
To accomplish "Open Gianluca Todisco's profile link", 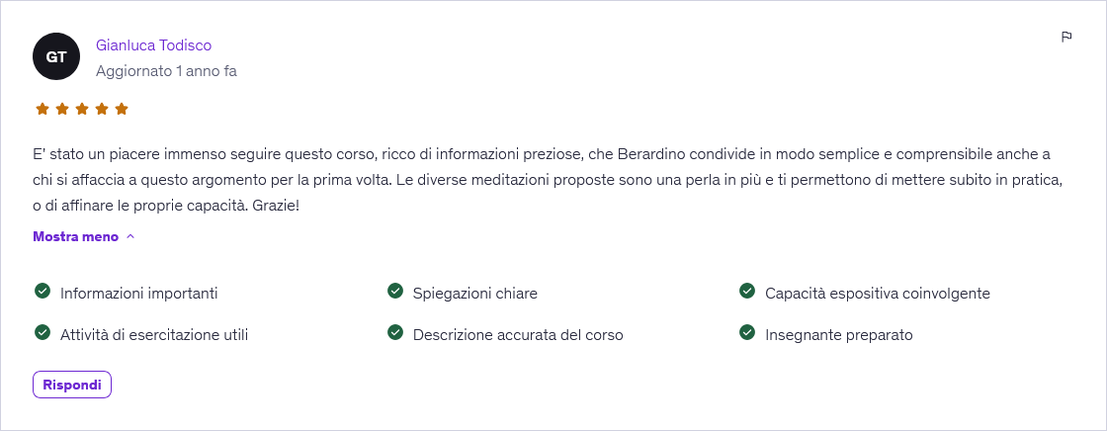I will coord(153,44).
